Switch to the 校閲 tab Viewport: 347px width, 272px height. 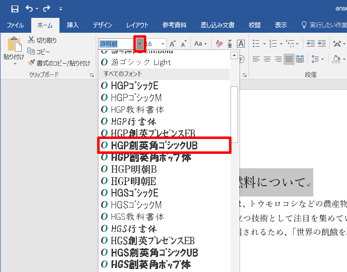pyautogui.click(x=254, y=25)
